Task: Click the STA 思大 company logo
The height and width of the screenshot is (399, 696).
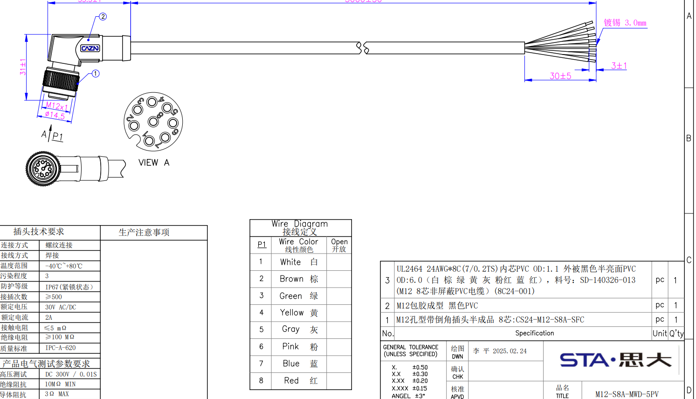Action: [x=615, y=360]
